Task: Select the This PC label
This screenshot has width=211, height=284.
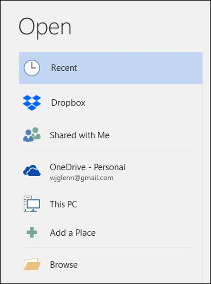Action: (x=63, y=204)
